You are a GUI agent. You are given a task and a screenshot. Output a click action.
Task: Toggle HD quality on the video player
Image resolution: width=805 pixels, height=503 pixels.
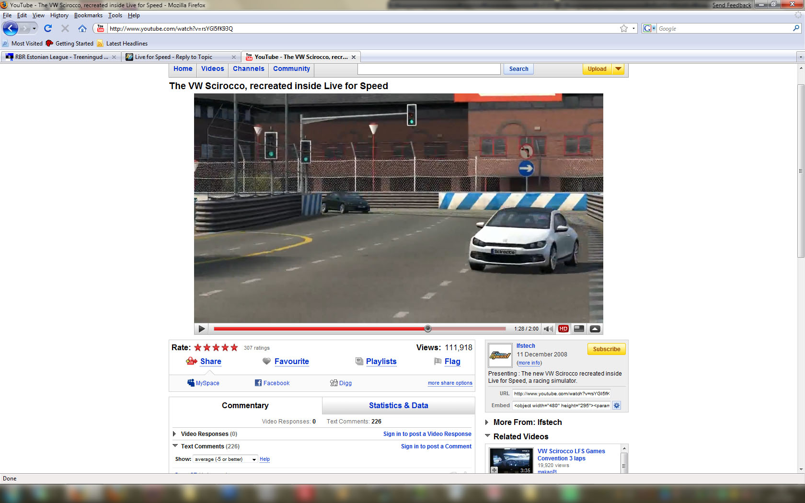(563, 329)
